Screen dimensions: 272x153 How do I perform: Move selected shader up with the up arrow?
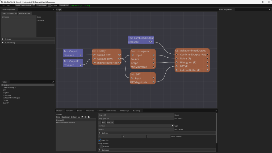(x=79, y=117)
